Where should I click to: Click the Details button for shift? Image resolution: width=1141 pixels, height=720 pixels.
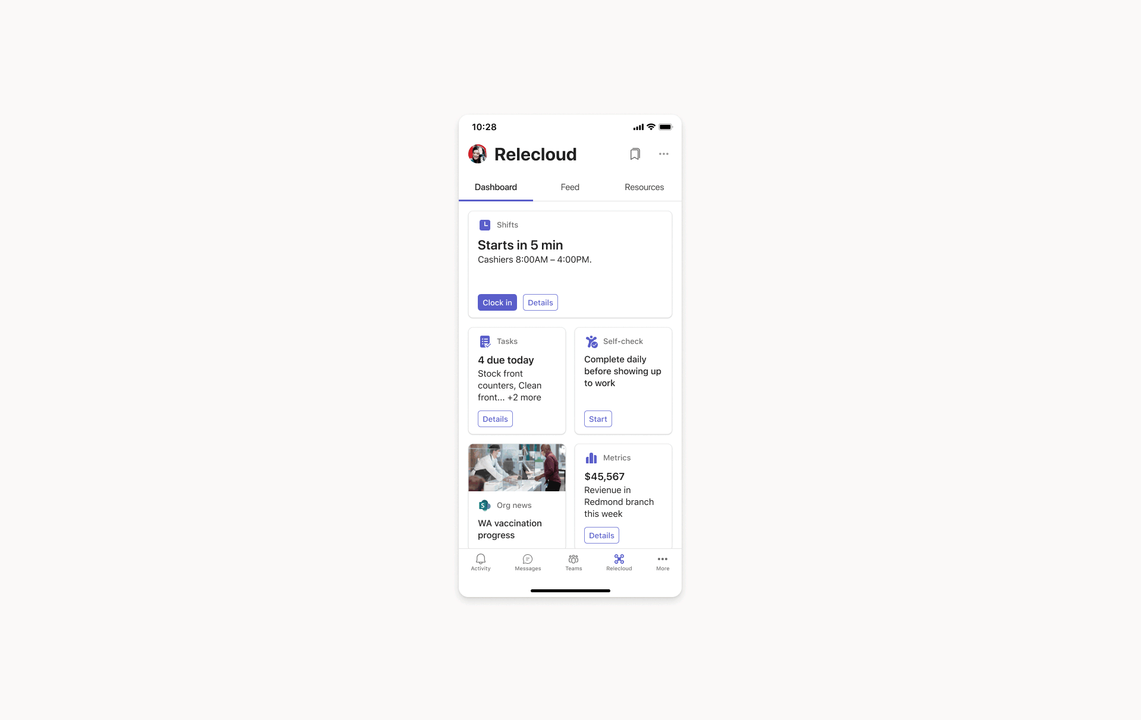click(x=540, y=302)
